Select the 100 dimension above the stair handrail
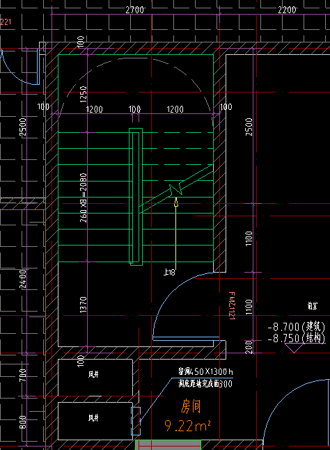Screen dimensions: 330x450 click(134, 109)
